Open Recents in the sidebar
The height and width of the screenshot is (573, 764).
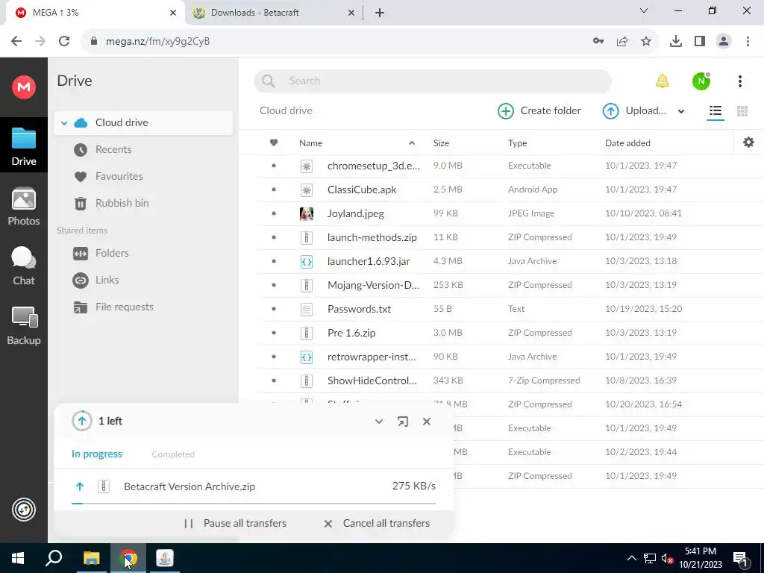[x=113, y=149]
